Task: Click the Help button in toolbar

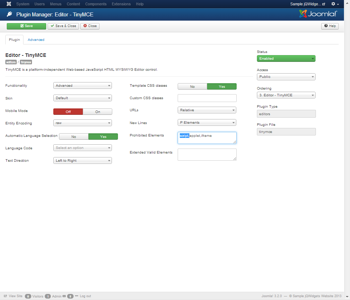Action: (x=330, y=26)
